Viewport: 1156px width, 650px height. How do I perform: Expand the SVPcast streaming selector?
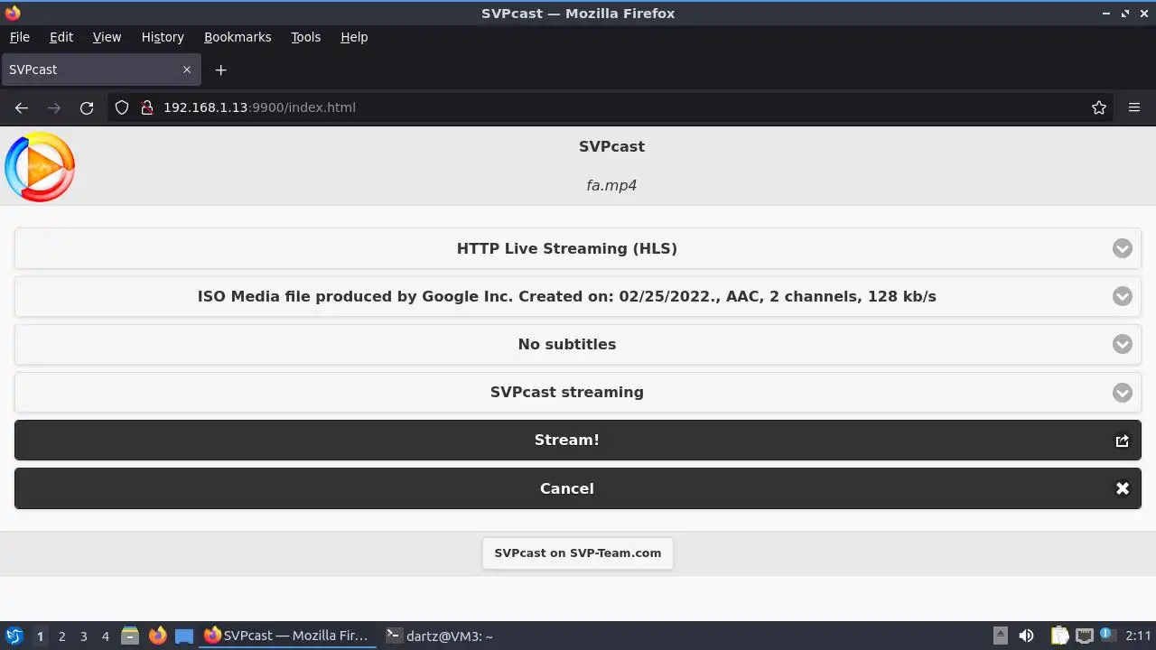pos(578,392)
